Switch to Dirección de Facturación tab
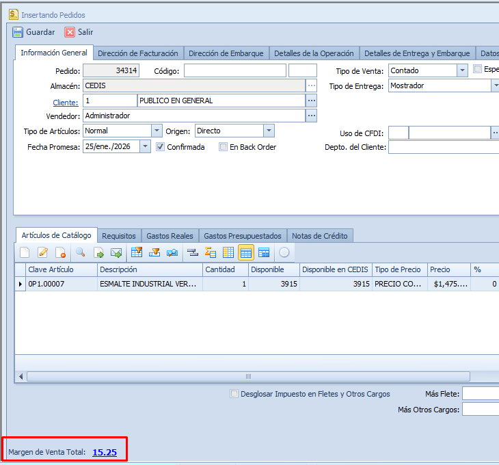The height and width of the screenshot is (465, 499). pyautogui.click(x=137, y=53)
